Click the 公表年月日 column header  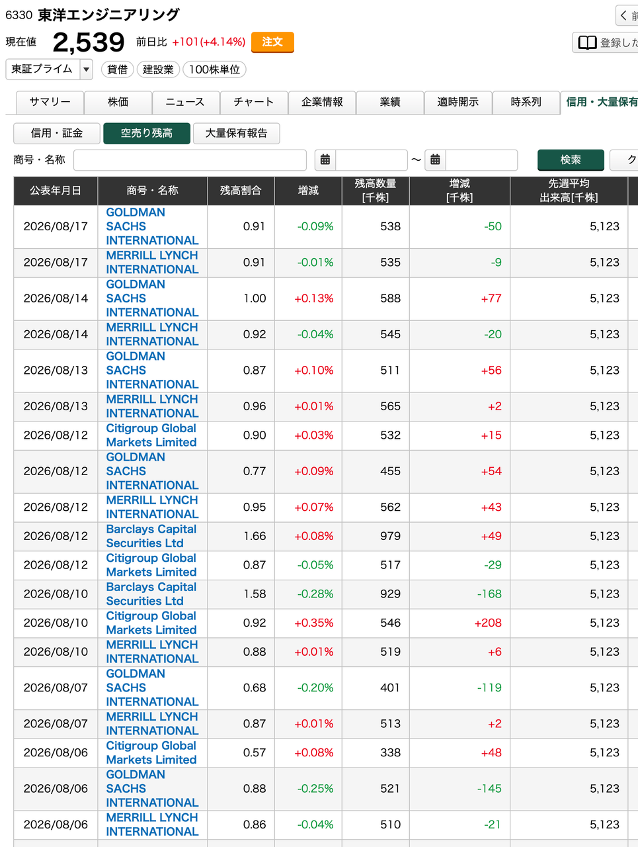(56, 191)
